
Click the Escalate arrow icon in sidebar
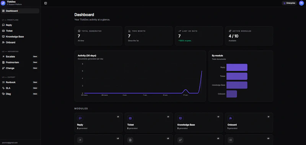[x=3, y=56]
